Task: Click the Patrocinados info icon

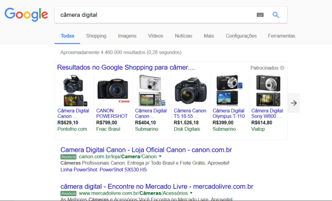Action: pyautogui.click(x=282, y=68)
